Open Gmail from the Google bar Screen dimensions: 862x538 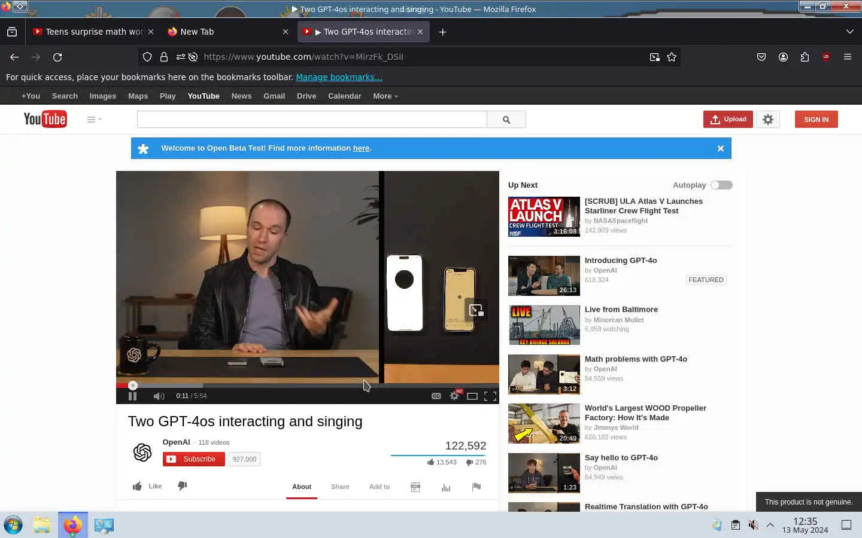(274, 96)
